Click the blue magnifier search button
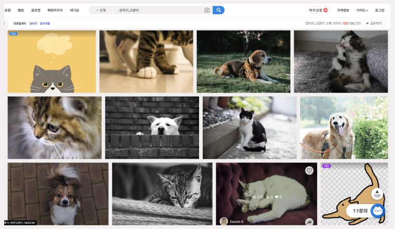 pos(218,10)
